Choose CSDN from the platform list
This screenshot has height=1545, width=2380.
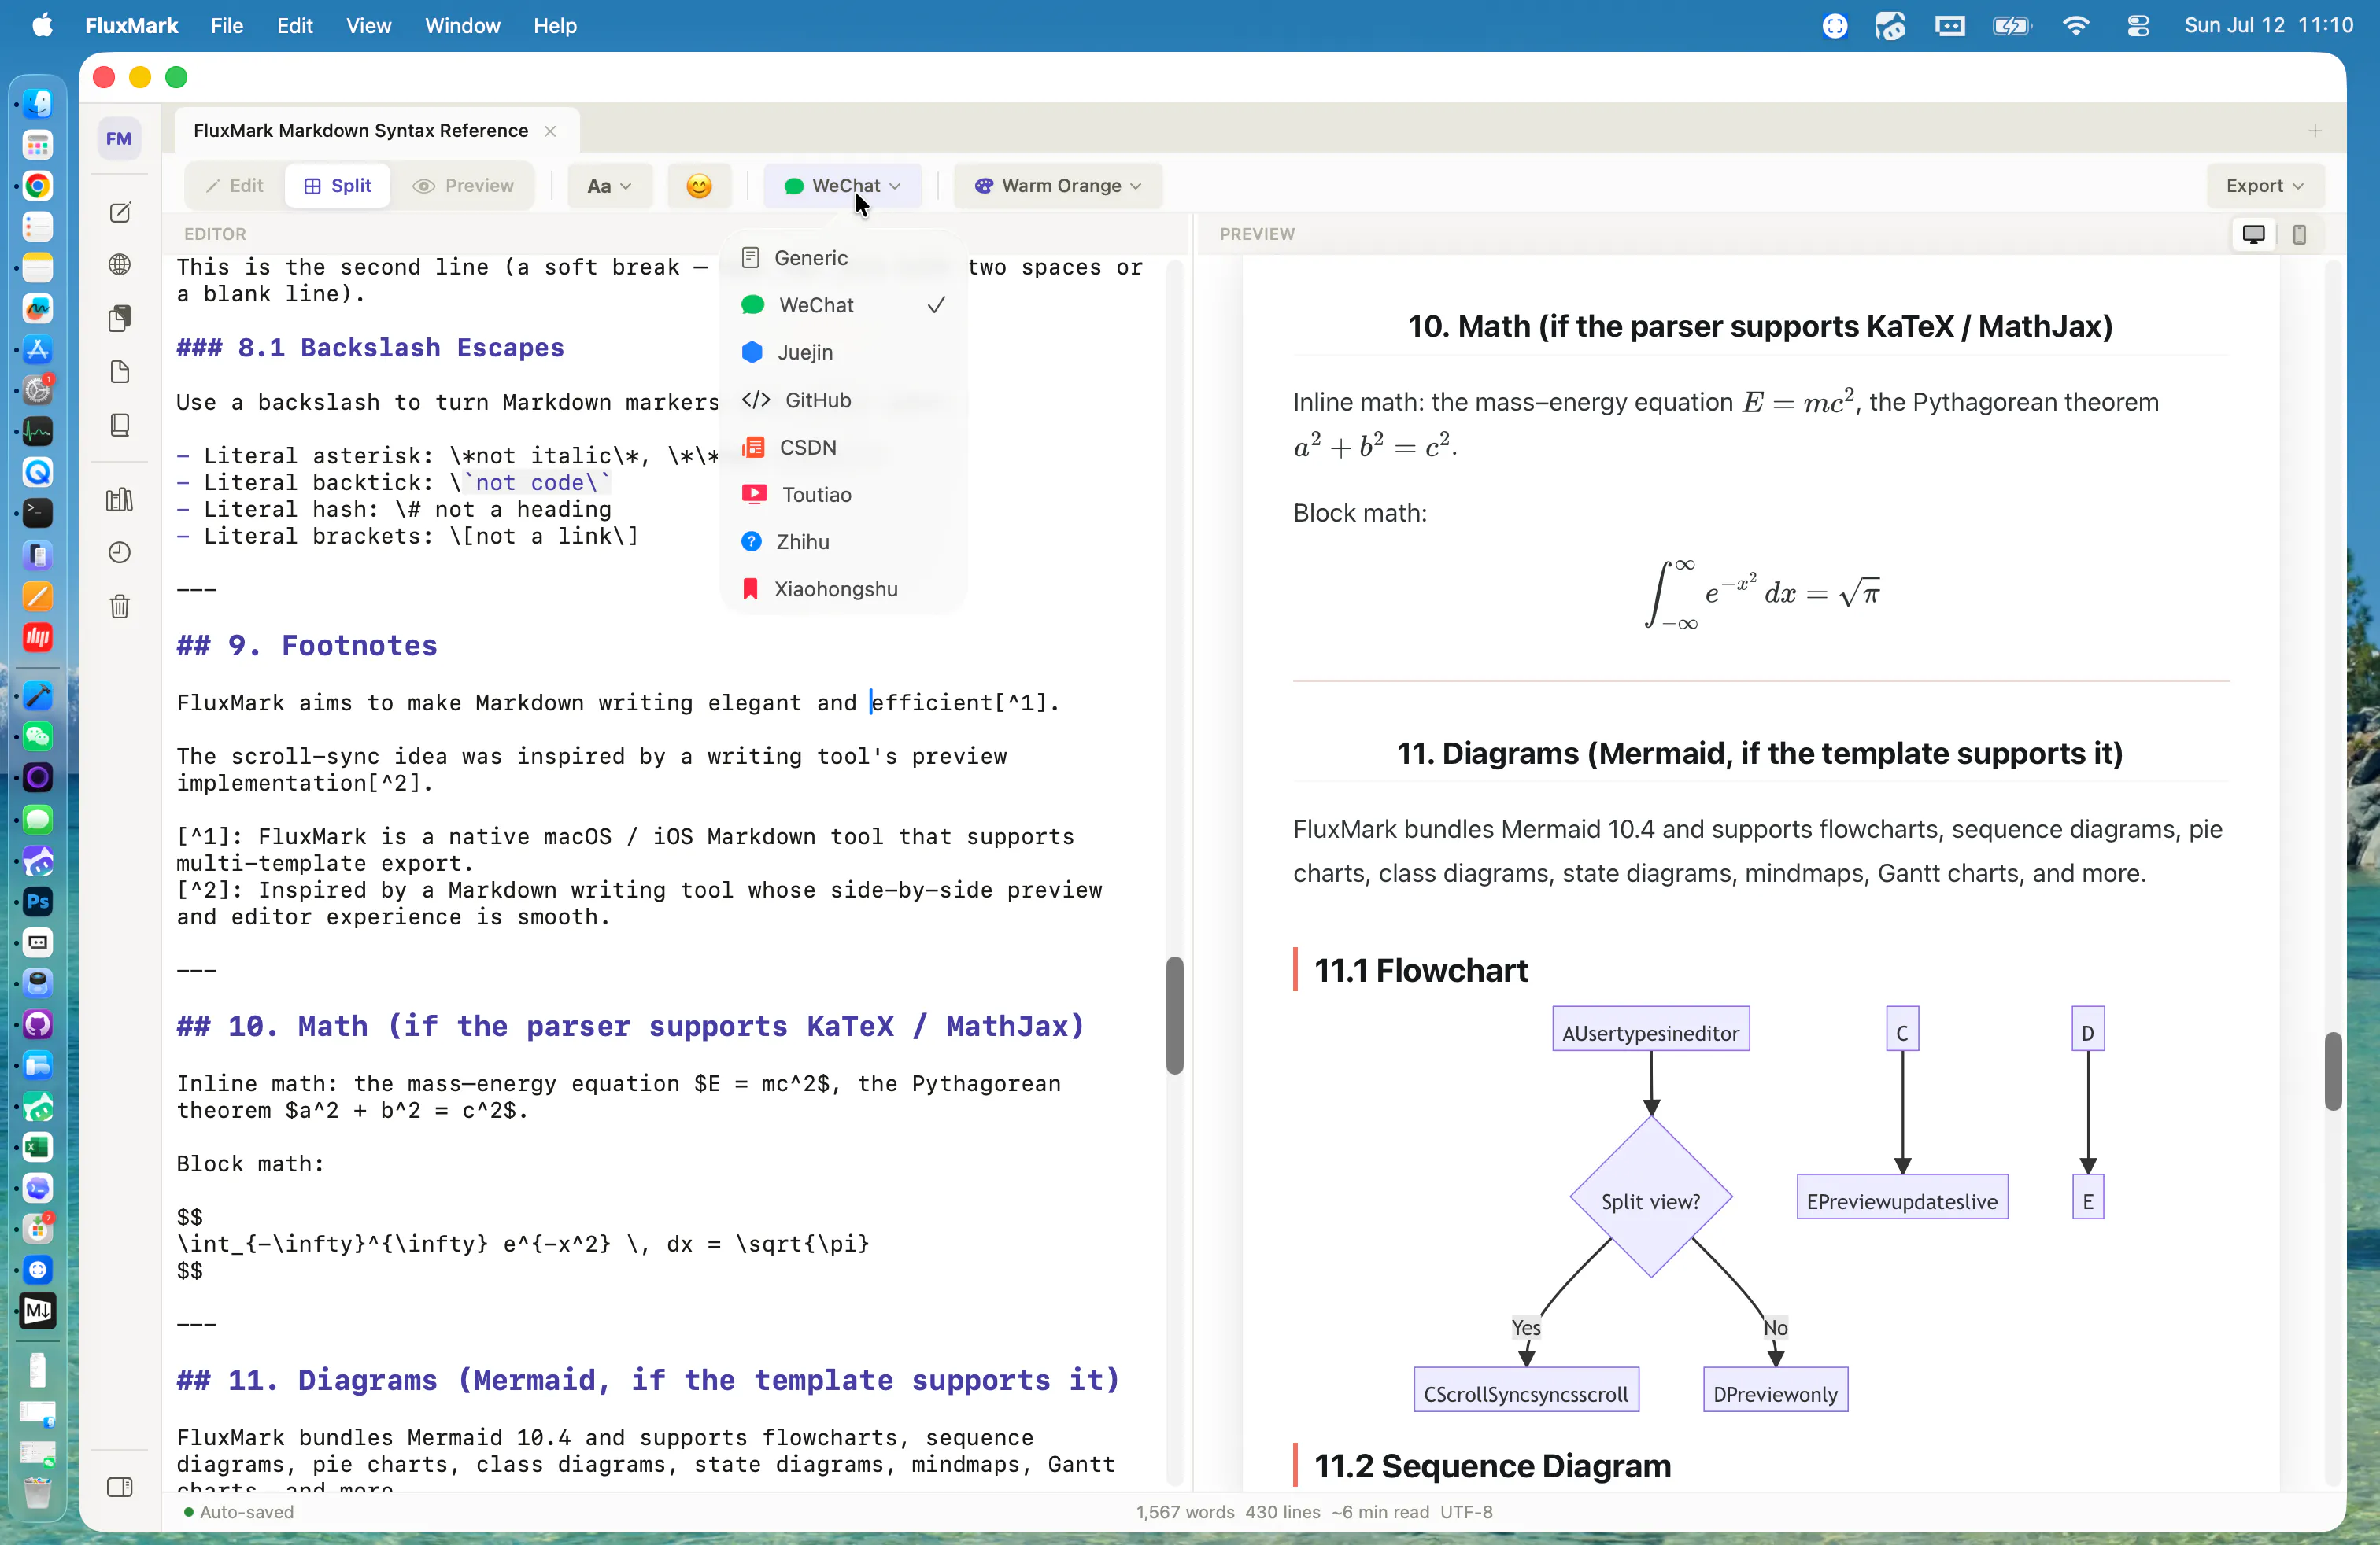[x=842, y=447]
